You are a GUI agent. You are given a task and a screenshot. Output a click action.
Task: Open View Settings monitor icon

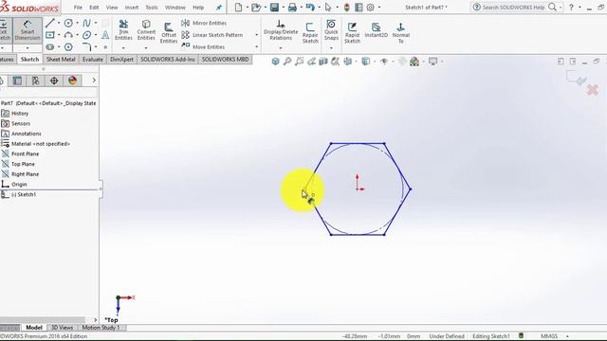[432, 61]
